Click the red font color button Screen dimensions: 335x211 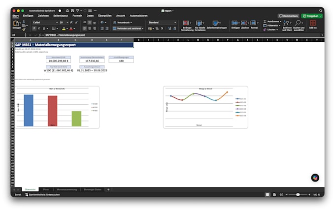(71, 29)
